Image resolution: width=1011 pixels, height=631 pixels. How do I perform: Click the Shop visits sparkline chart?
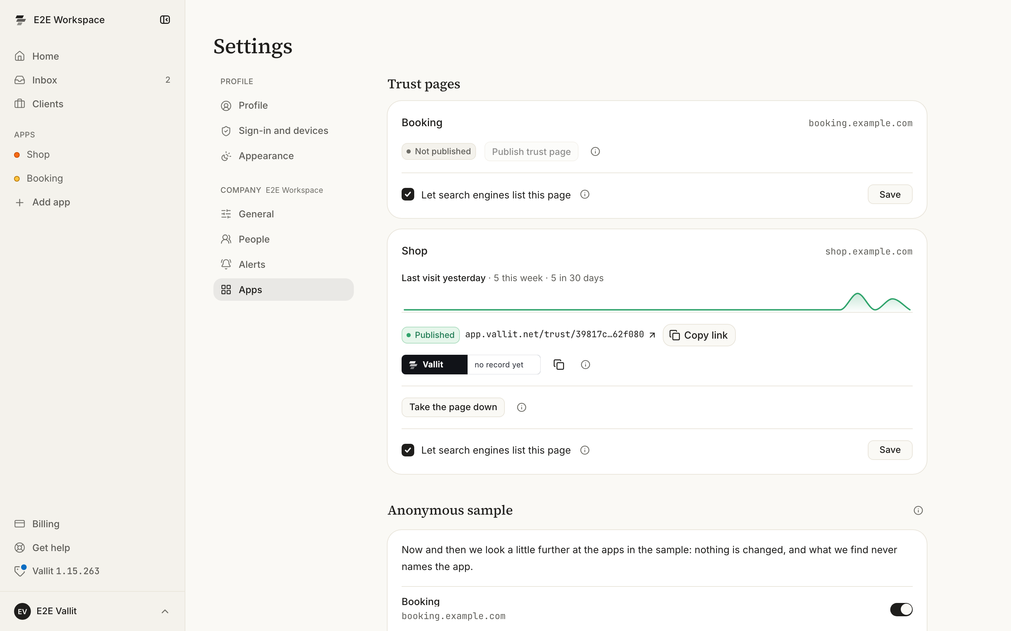657,301
